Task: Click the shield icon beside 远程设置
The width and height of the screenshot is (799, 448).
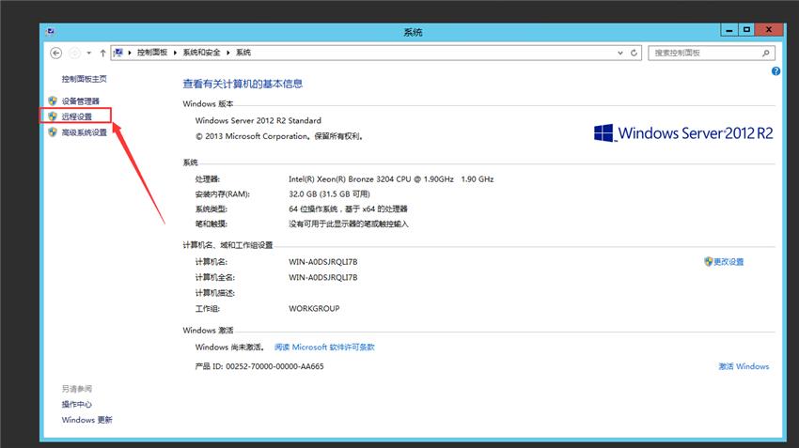Action: (x=53, y=116)
